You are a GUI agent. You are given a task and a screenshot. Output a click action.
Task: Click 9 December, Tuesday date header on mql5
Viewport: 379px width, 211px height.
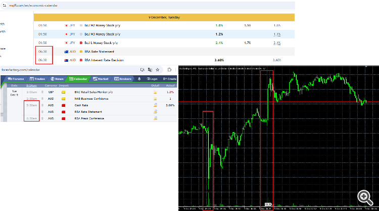click(x=164, y=17)
